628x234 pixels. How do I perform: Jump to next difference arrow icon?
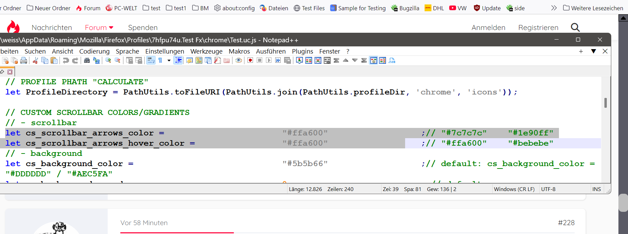click(x=355, y=60)
